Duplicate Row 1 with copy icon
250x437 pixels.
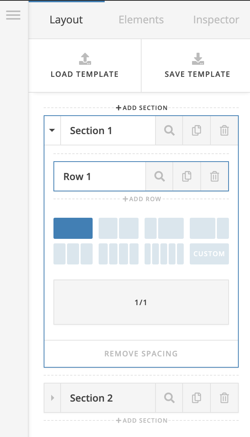tap(187, 176)
